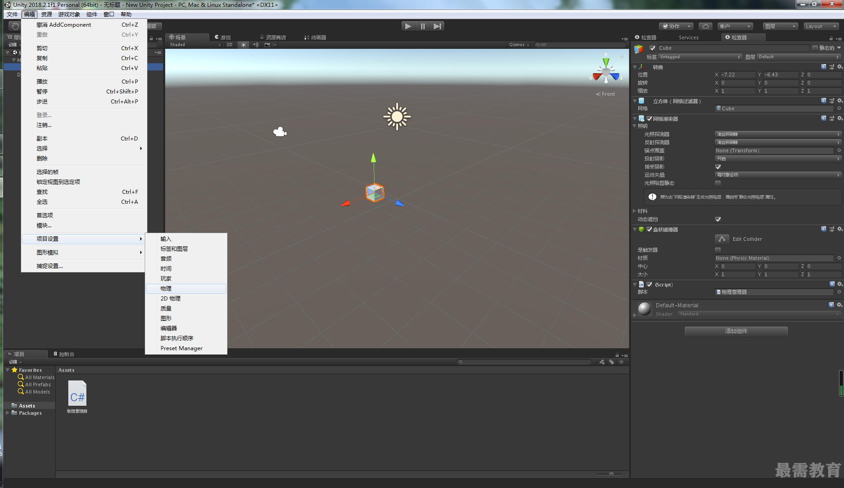The width and height of the screenshot is (844, 488).
Task: Switch to the 控制台 console tab
Action: [64, 354]
